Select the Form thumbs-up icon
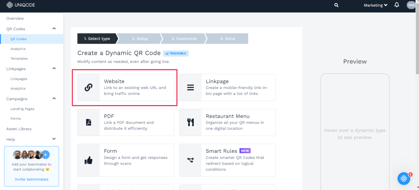 pos(89,160)
